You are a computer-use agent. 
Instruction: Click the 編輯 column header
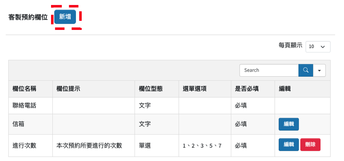pos(285,89)
